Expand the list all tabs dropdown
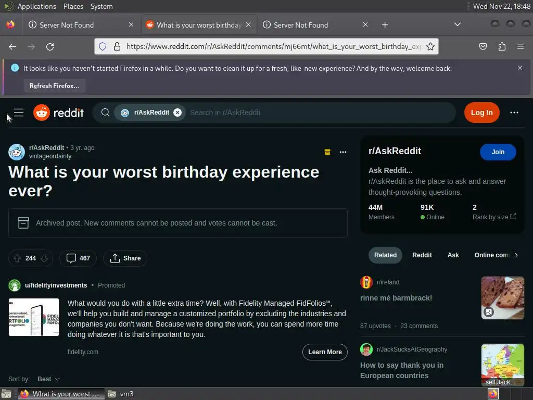This screenshot has height=400, width=533. 458,24
